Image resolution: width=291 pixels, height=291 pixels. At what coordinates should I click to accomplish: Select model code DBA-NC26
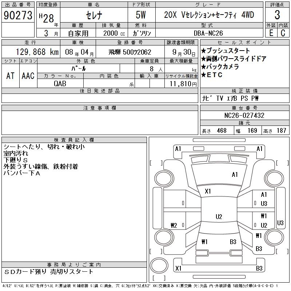[x=208, y=33]
